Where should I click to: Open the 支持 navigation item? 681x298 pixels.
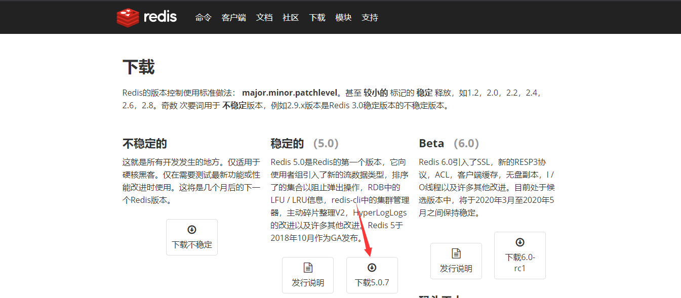click(370, 18)
